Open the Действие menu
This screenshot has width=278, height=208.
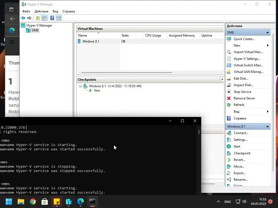41,11
